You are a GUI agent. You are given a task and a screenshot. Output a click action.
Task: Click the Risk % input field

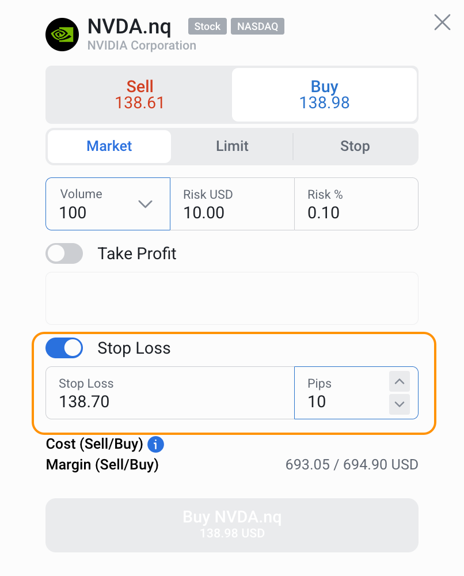[x=356, y=204]
